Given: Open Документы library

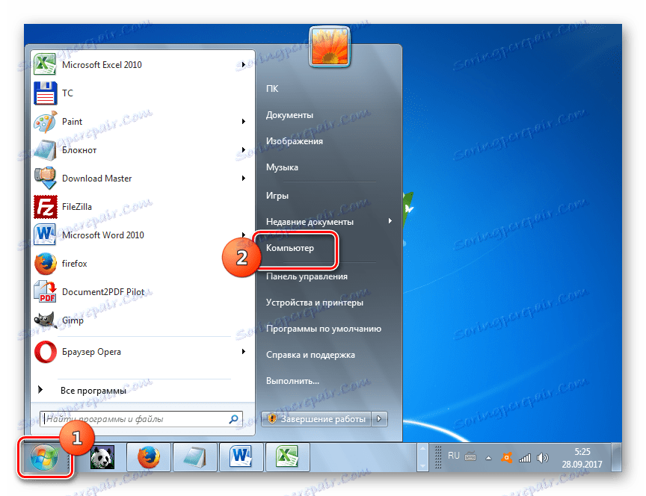Looking at the screenshot, I should (289, 115).
